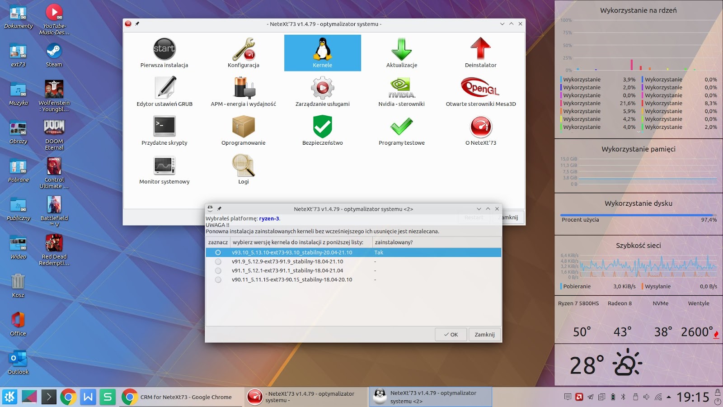Open the KDE application launcher
This screenshot has height=407, width=723.
10,397
